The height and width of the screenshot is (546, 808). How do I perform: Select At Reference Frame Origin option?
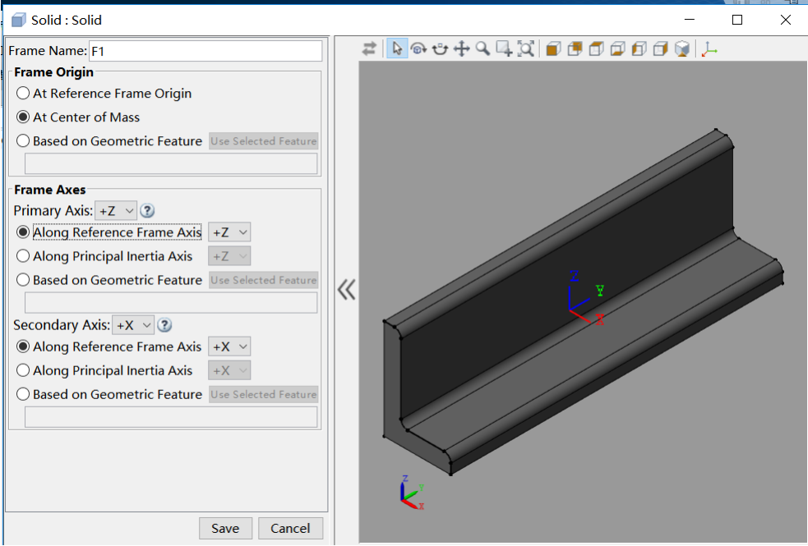(x=23, y=93)
